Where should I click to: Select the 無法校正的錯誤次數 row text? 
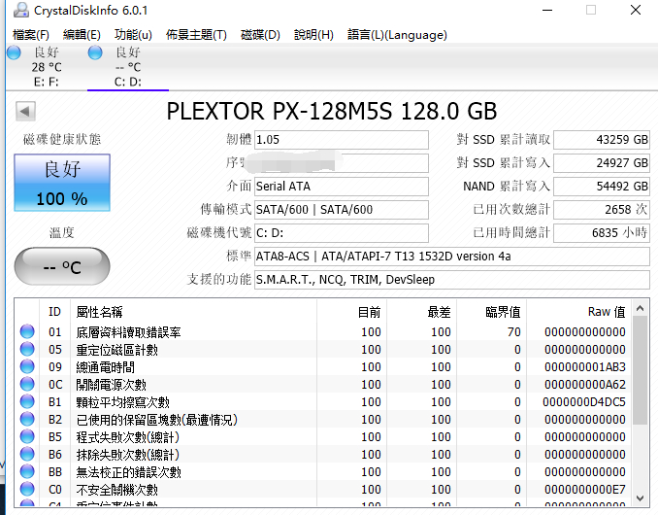128,472
